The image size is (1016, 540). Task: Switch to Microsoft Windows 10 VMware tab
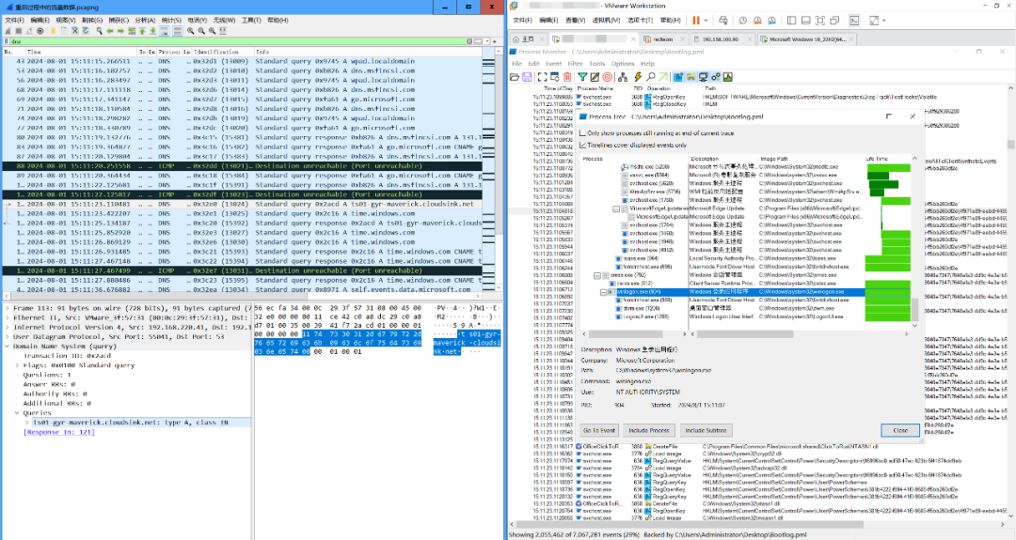[806, 39]
